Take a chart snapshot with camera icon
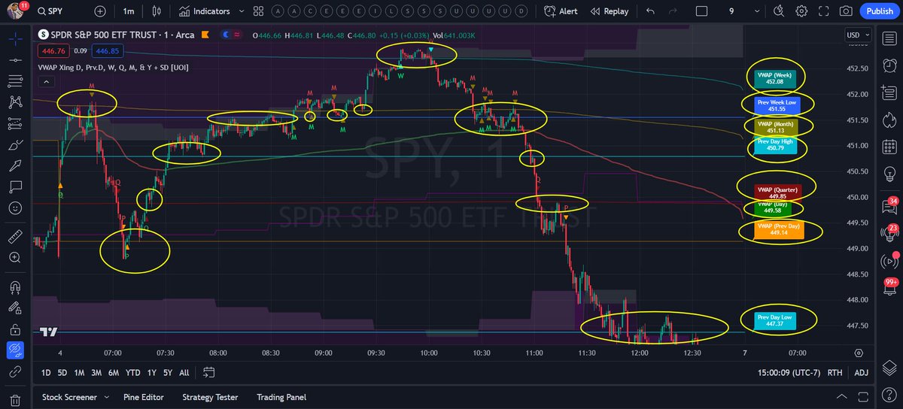The image size is (903, 409). (846, 11)
